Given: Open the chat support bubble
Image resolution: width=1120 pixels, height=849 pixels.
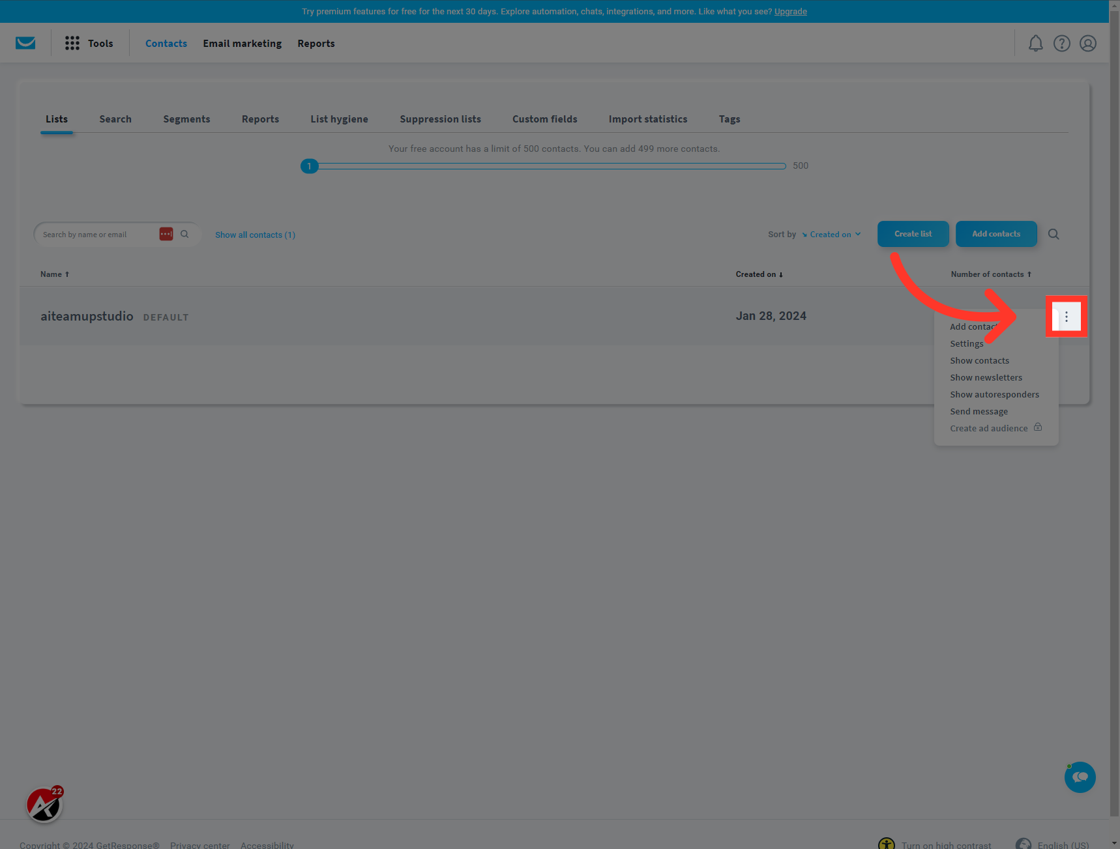Looking at the screenshot, I should pyautogui.click(x=1080, y=777).
